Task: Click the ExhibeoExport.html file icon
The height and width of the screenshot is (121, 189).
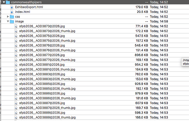Action: [x=12, y=7]
